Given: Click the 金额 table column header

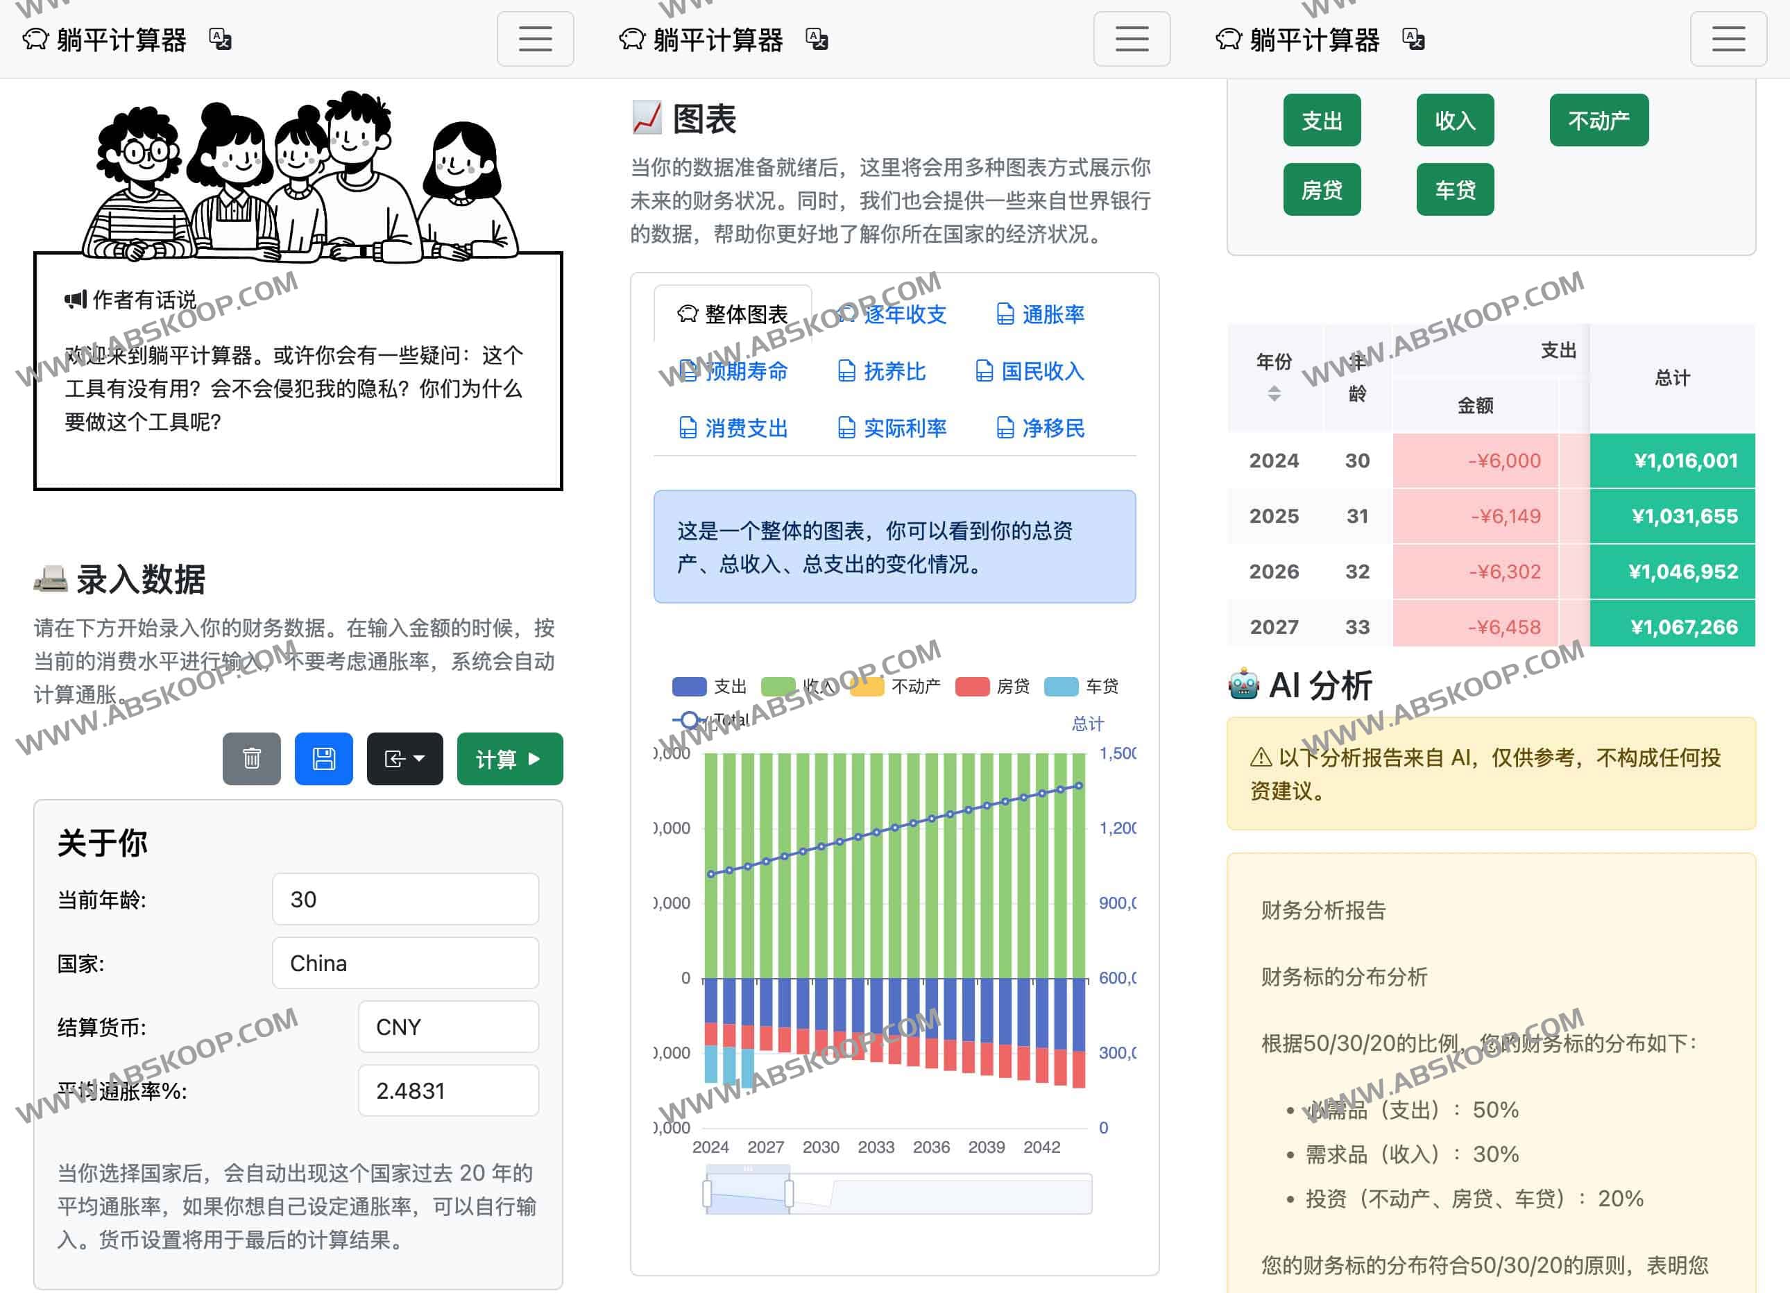Looking at the screenshot, I should pos(1474,406).
